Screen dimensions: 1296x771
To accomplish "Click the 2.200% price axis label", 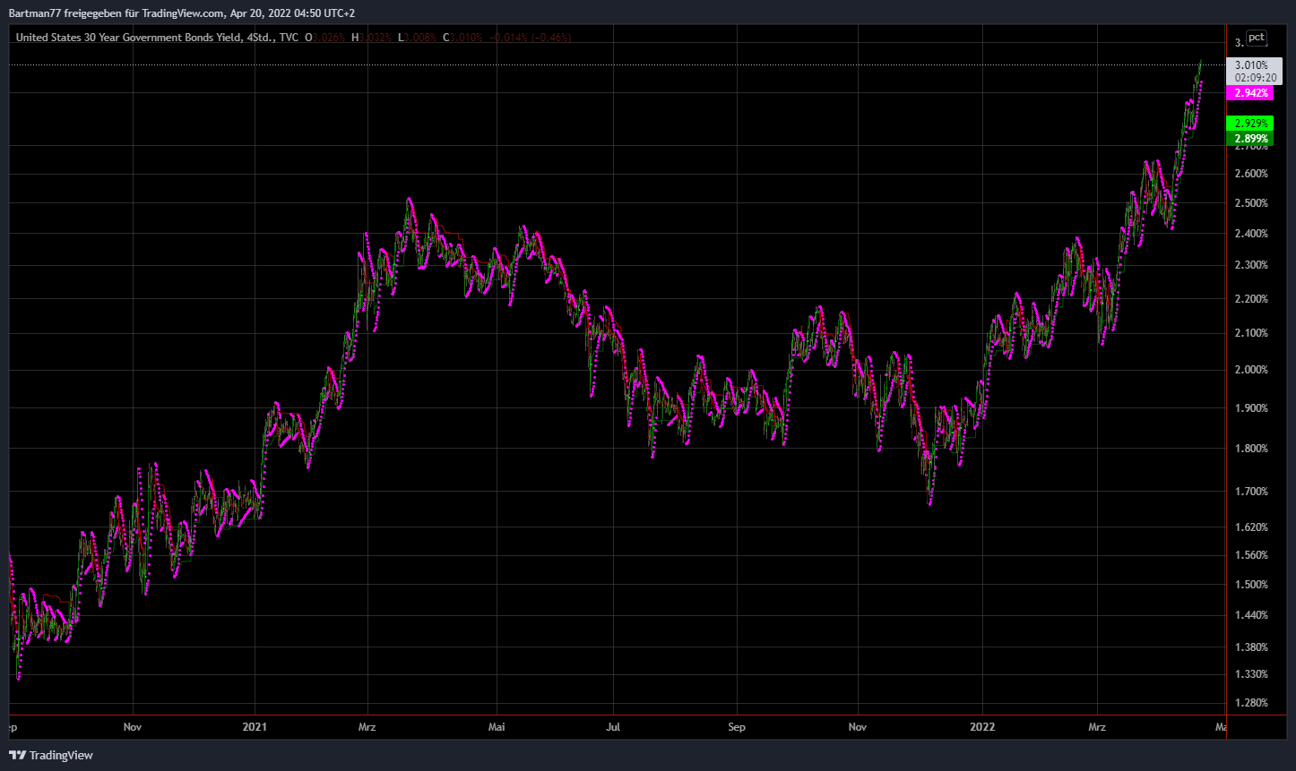I will pyautogui.click(x=1251, y=298).
